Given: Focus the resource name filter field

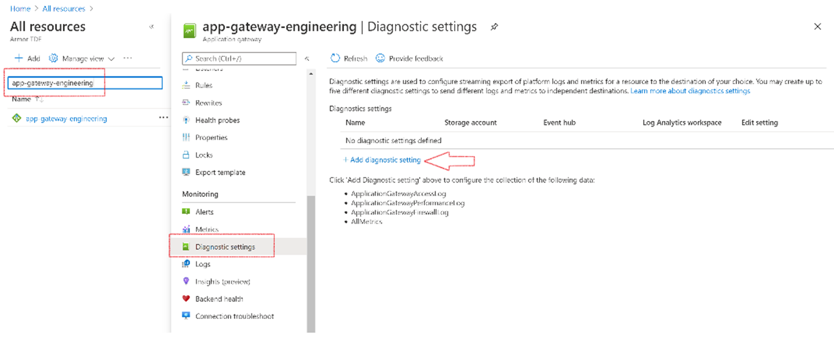Looking at the screenshot, I should [x=85, y=83].
